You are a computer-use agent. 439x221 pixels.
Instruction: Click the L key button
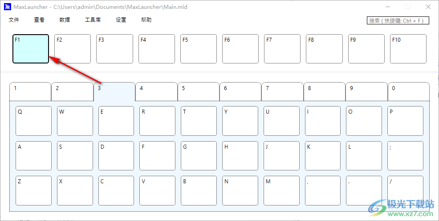364,156
